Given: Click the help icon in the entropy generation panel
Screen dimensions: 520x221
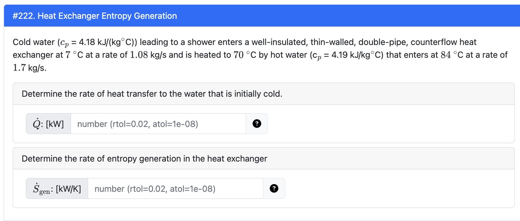Looking at the screenshot, I should click(x=274, y=188).
